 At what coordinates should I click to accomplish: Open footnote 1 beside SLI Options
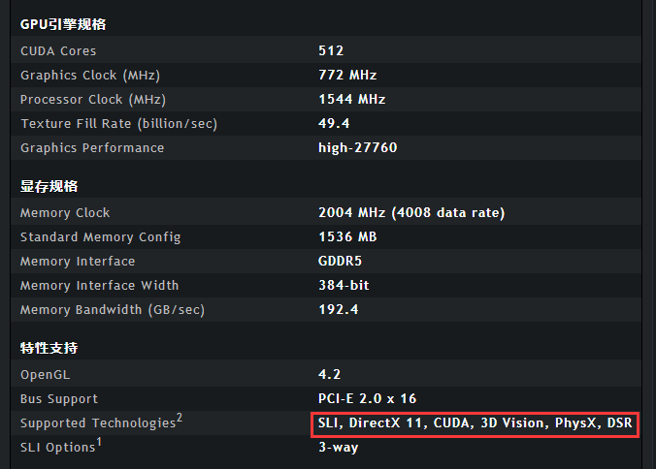99,442
